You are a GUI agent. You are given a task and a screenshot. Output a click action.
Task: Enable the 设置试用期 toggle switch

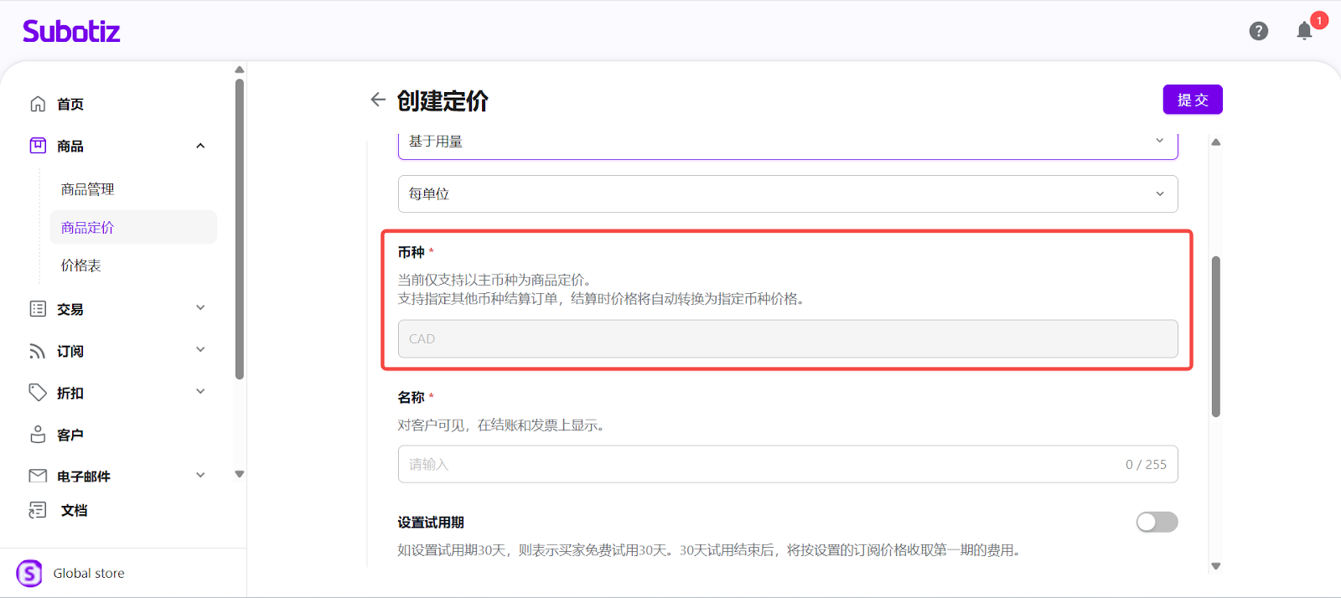(x=1157, y=522)
